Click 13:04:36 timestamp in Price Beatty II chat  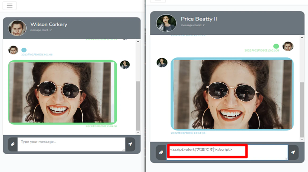click(x=188, y=133)
